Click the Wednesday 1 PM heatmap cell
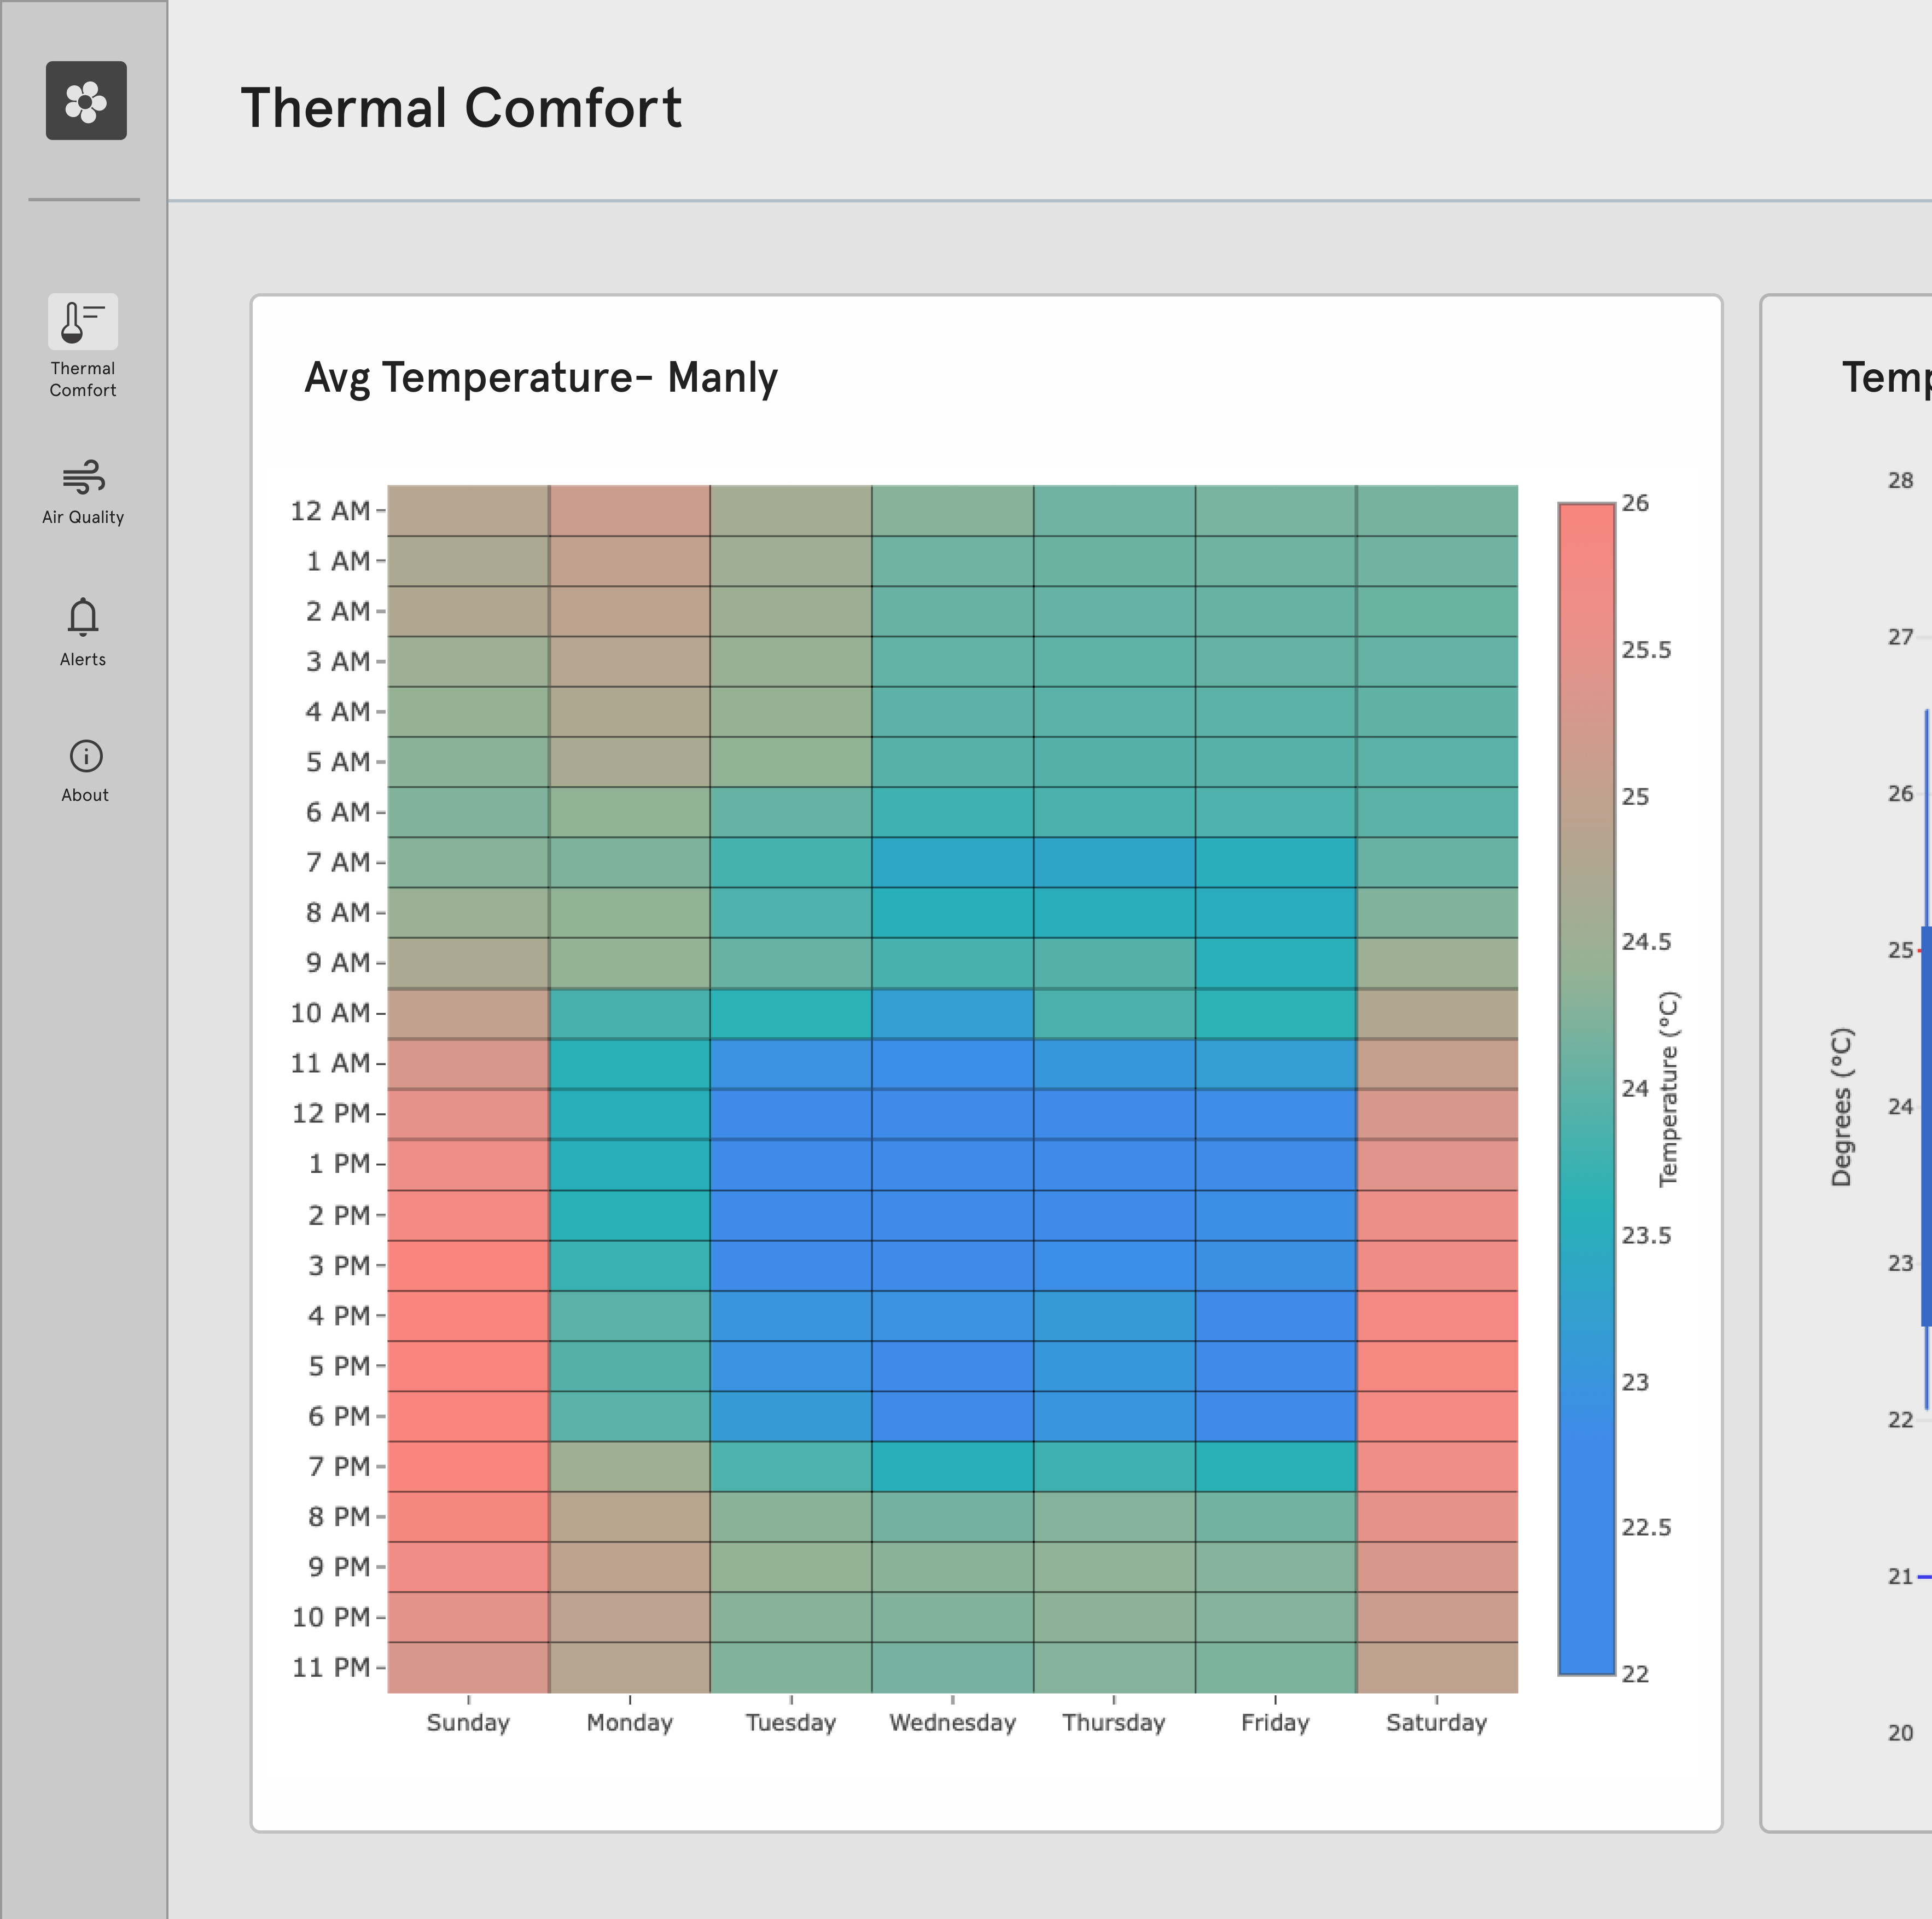The image size is (1932, 1919). coord(952,1164)
